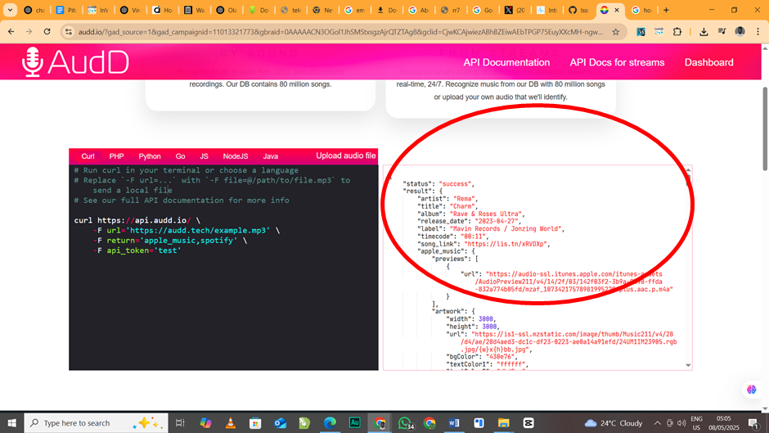
Task: Open CapCut from the taskbar
Action: click(528, 422)
